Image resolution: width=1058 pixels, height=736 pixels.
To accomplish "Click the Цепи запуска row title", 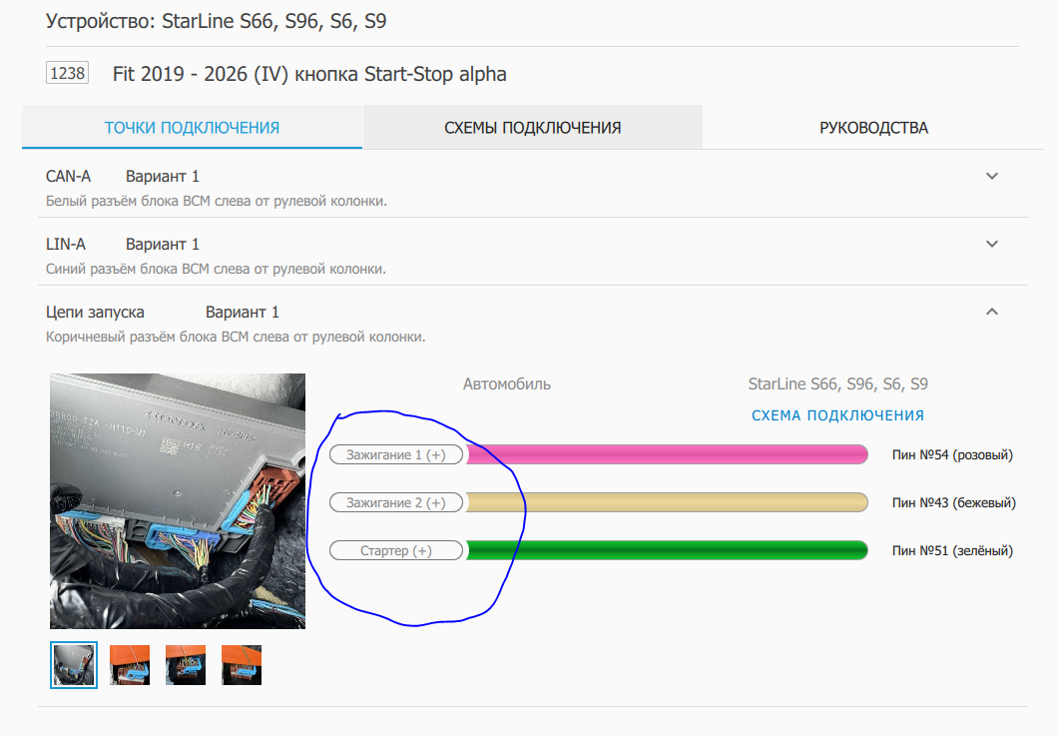I will click(95, 312).
